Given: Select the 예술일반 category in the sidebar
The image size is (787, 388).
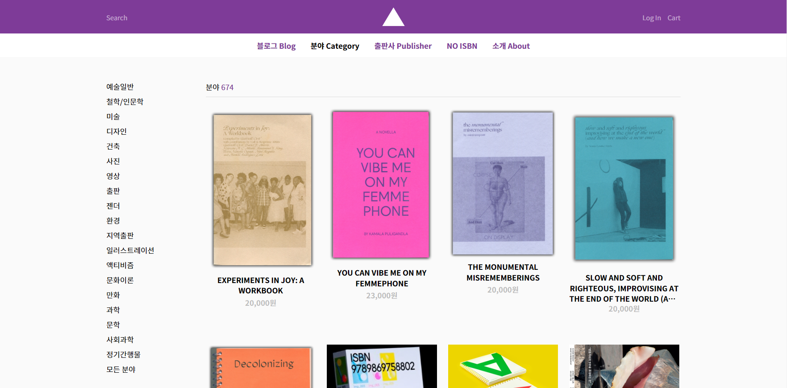Looking at the screenshot, I should [x=120, y=87].
